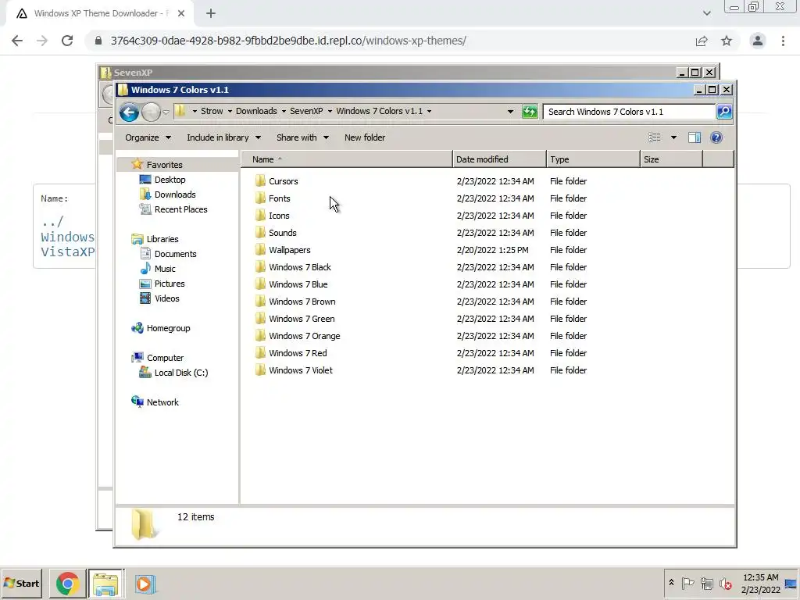Open Include in library menu
Image resolution: width=800 pixels, height=600 pixels.
224,137
